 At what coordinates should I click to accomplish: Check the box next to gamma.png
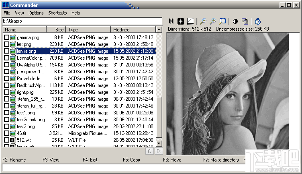pyautogui.click(x=6, y=37)
